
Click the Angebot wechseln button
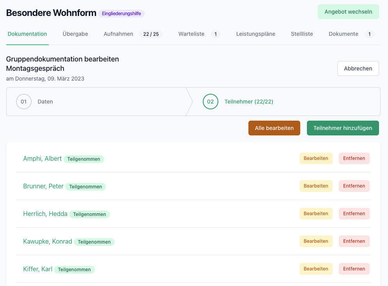348,12
